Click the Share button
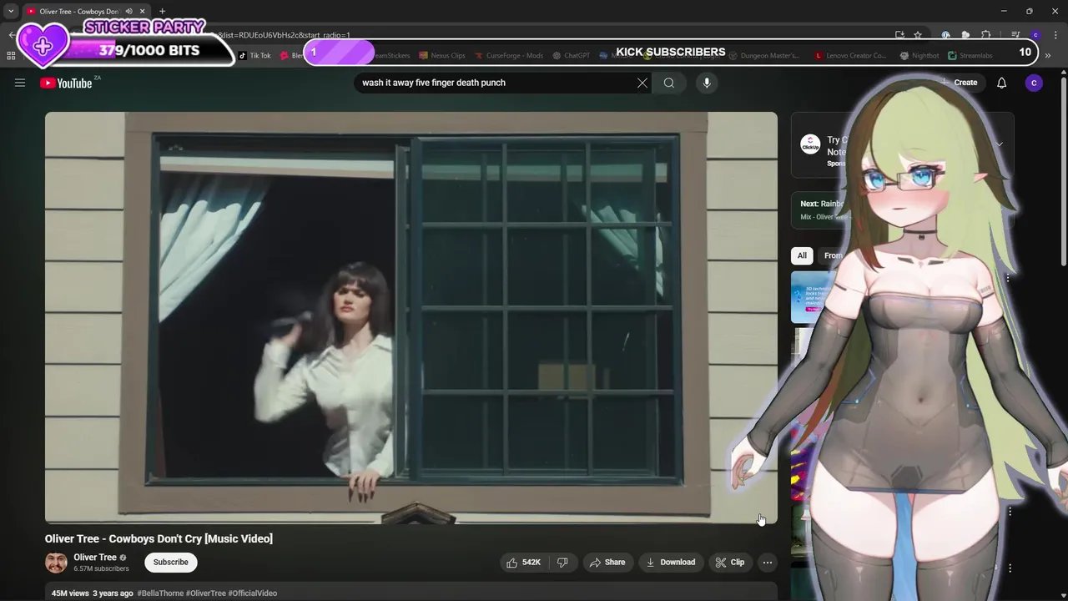Viewport: 1068px width, 601px height. tap(607, 562)
